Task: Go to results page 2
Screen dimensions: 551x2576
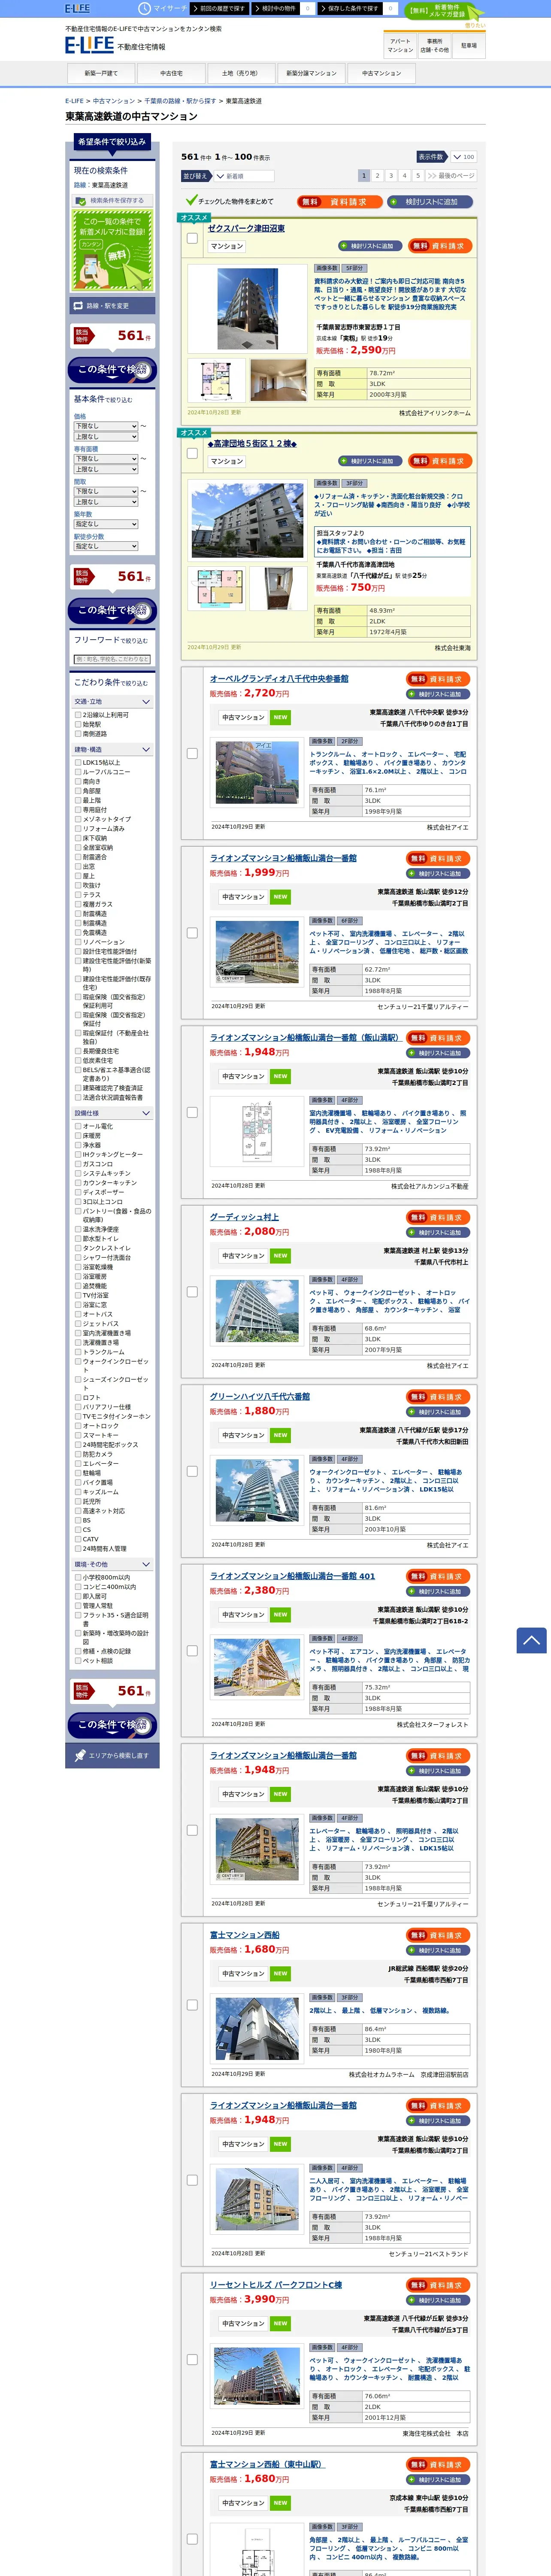Action: [377, 175]
